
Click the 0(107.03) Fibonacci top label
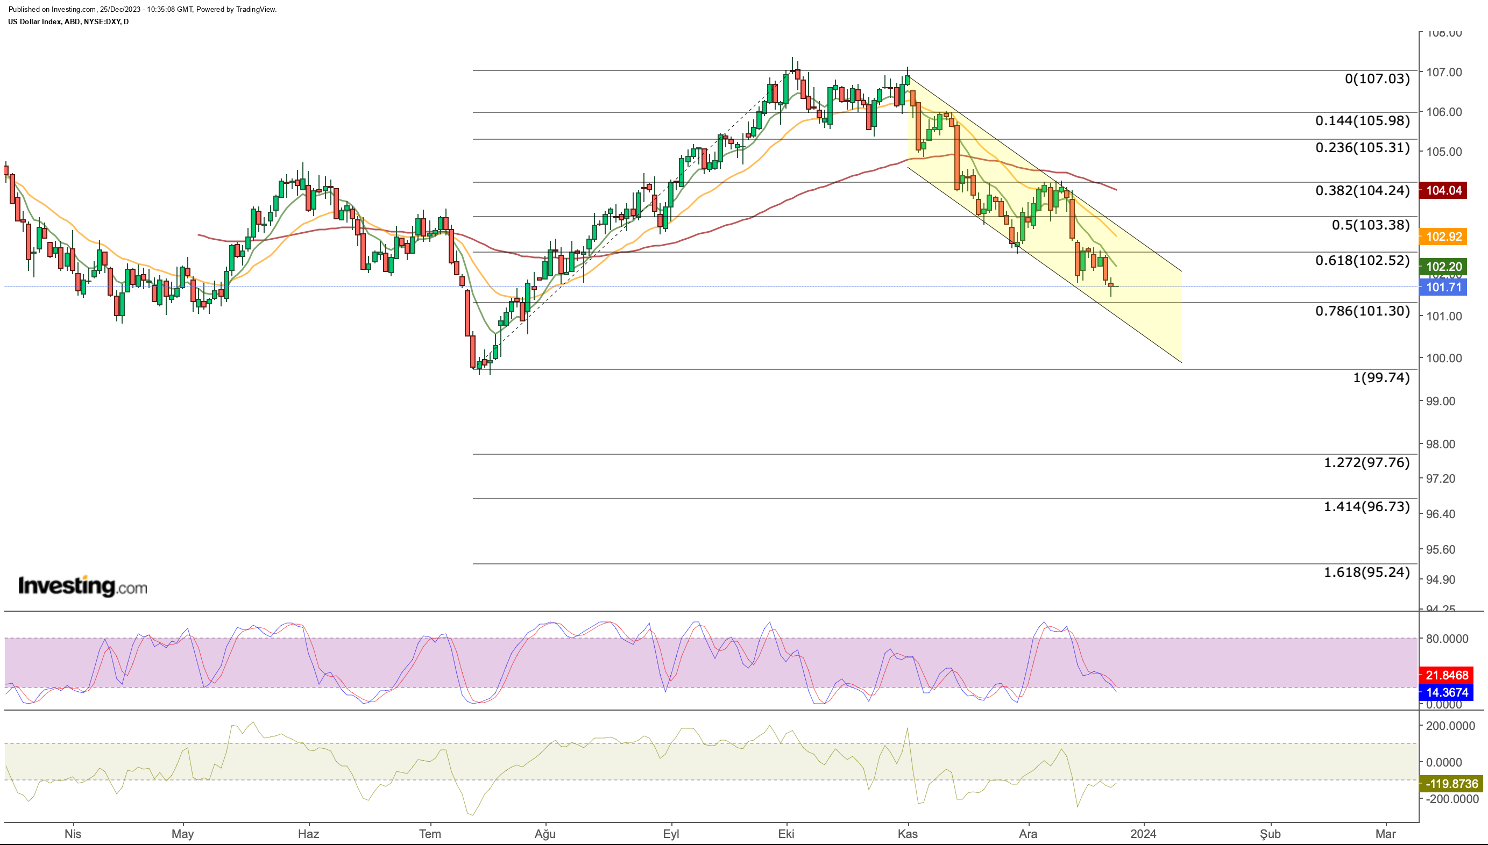click(x=1377, y=78)
